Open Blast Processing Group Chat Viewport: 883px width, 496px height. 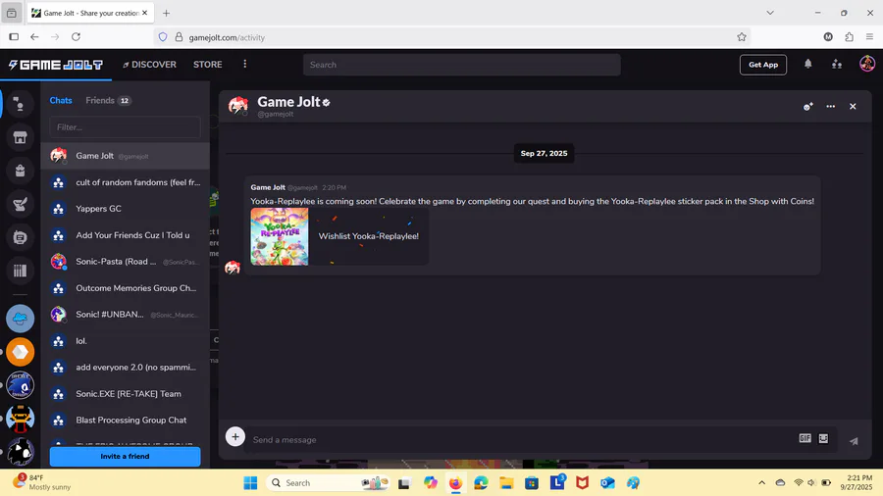(125, 421)
